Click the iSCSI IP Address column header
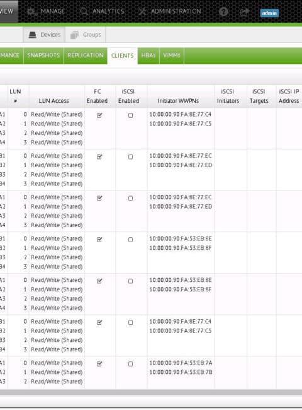The image size is (302, 410). (289, 96)
